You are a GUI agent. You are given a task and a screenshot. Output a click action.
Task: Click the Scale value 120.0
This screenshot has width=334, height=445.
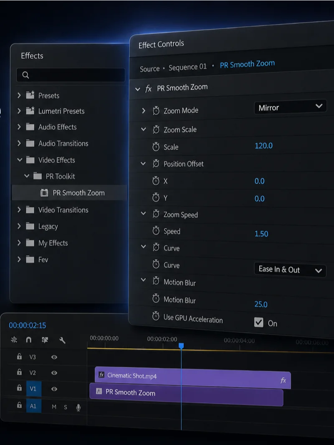click(263, 146)
